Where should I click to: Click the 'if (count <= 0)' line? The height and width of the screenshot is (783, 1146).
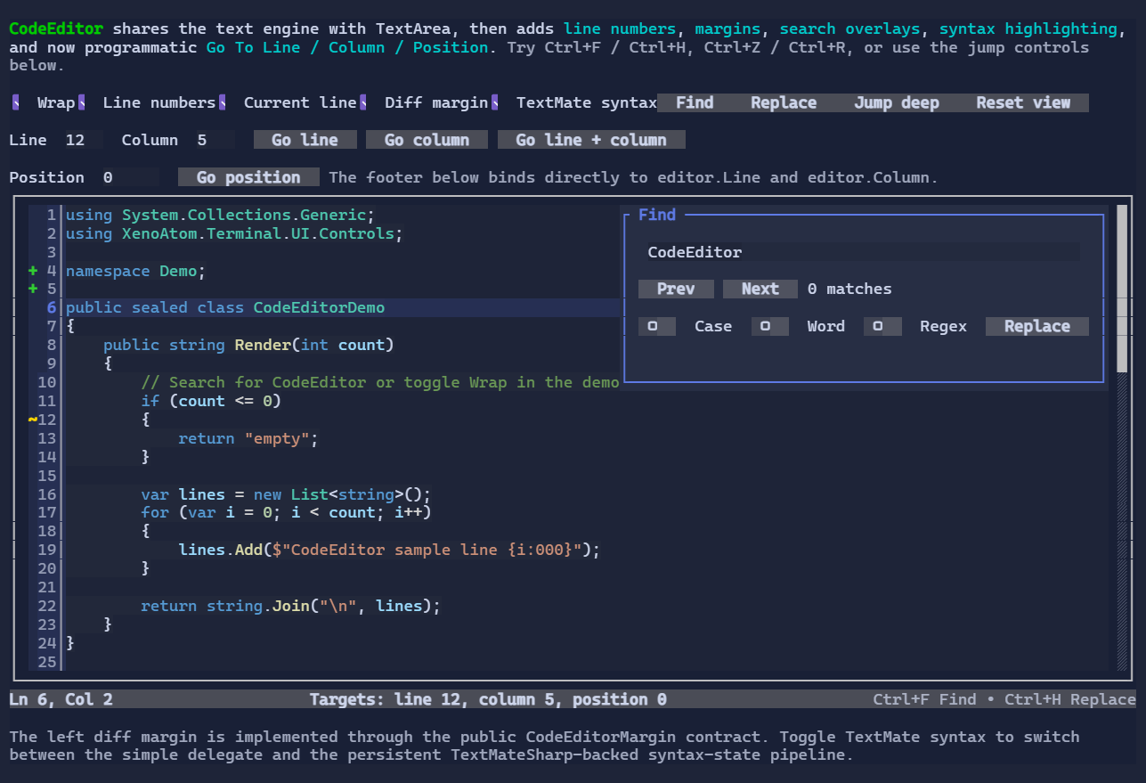coord(211,401)
